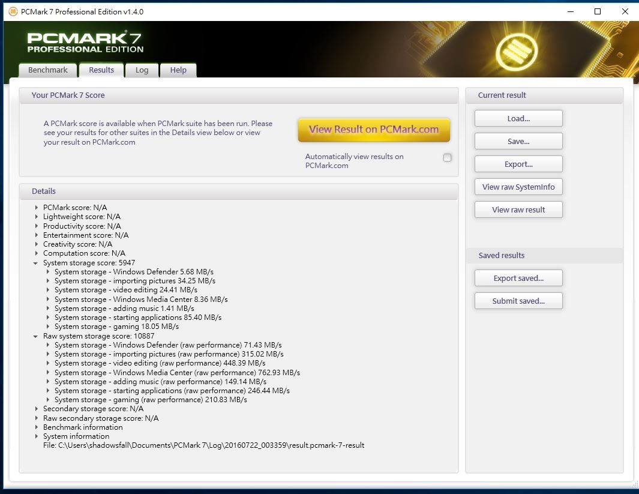Close the PCMark 7 window

point(625,11)
